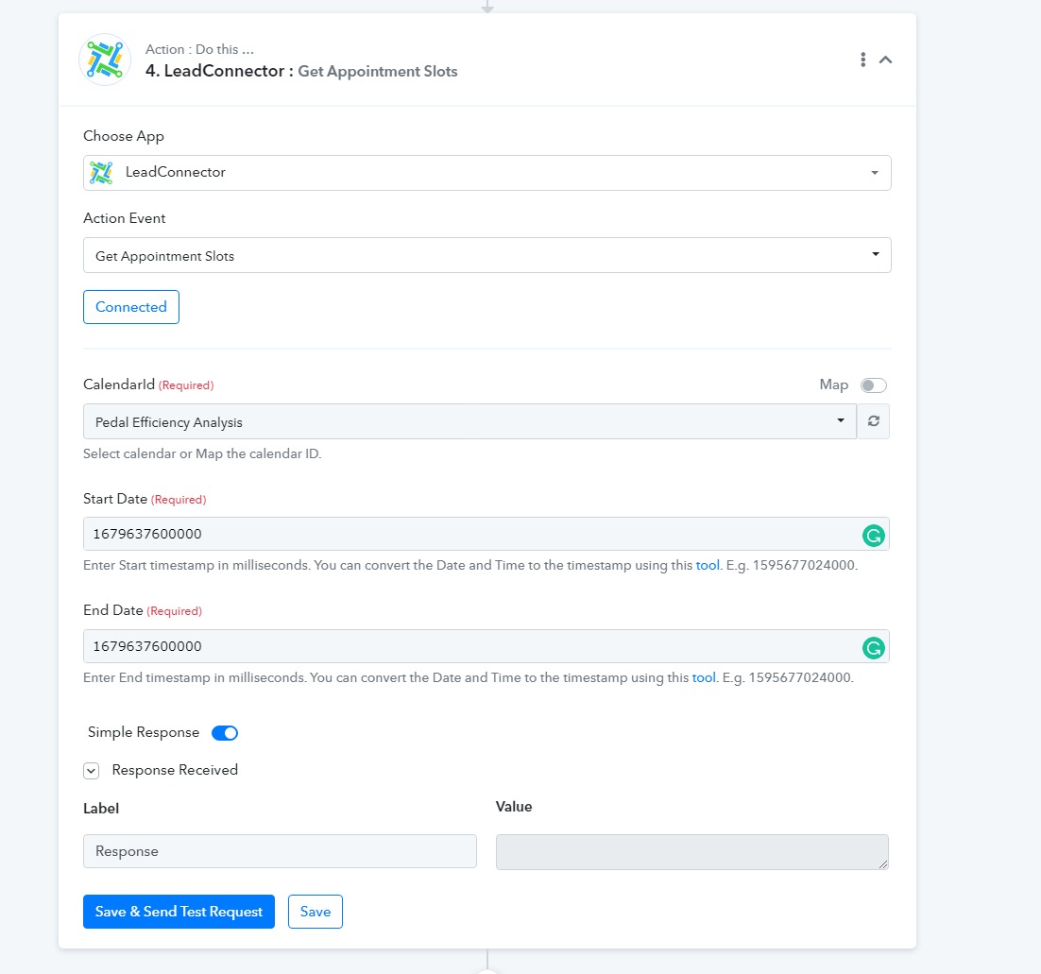
Task: Open the timestamp tool link under Start Date
Action: click(707, 565)
